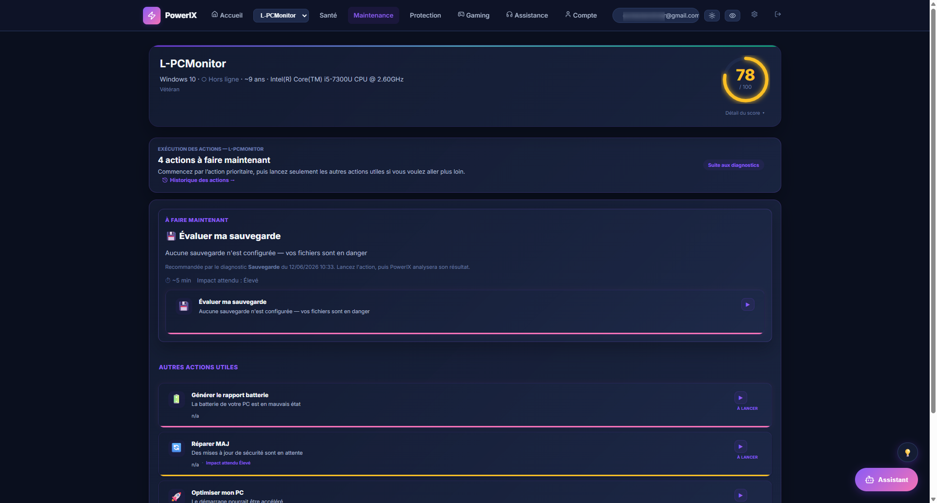Open Historique des actions link
937x503 pixels.
202,180
